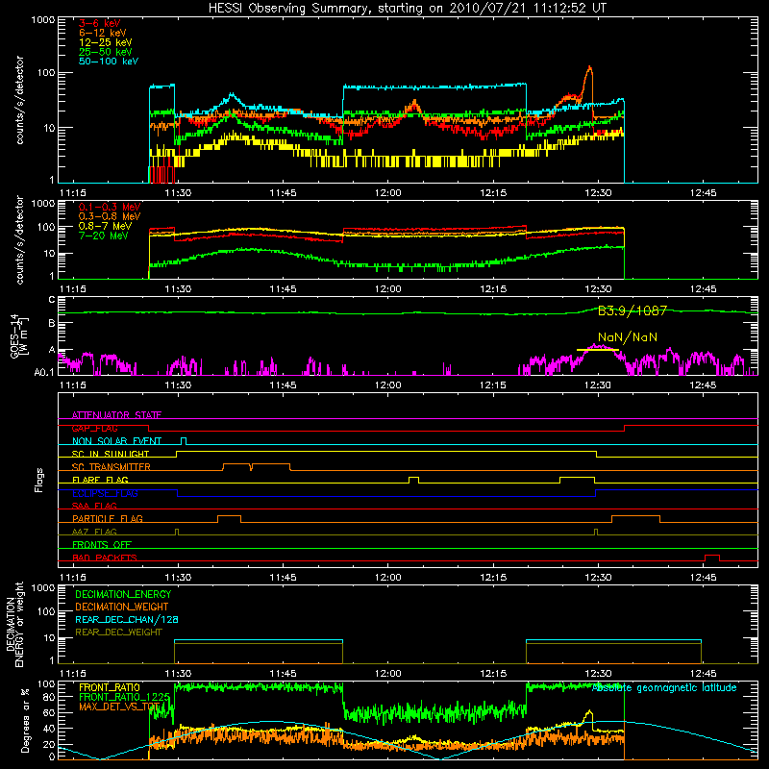The width and height of the screenshot is (769, 769).
Task: Click the '3-6 keV' legend label
Action: pyautogui.click(x=100, y=23)
